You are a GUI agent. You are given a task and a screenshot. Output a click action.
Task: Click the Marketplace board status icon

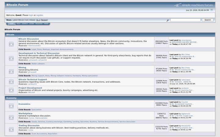tap(11, 118)
